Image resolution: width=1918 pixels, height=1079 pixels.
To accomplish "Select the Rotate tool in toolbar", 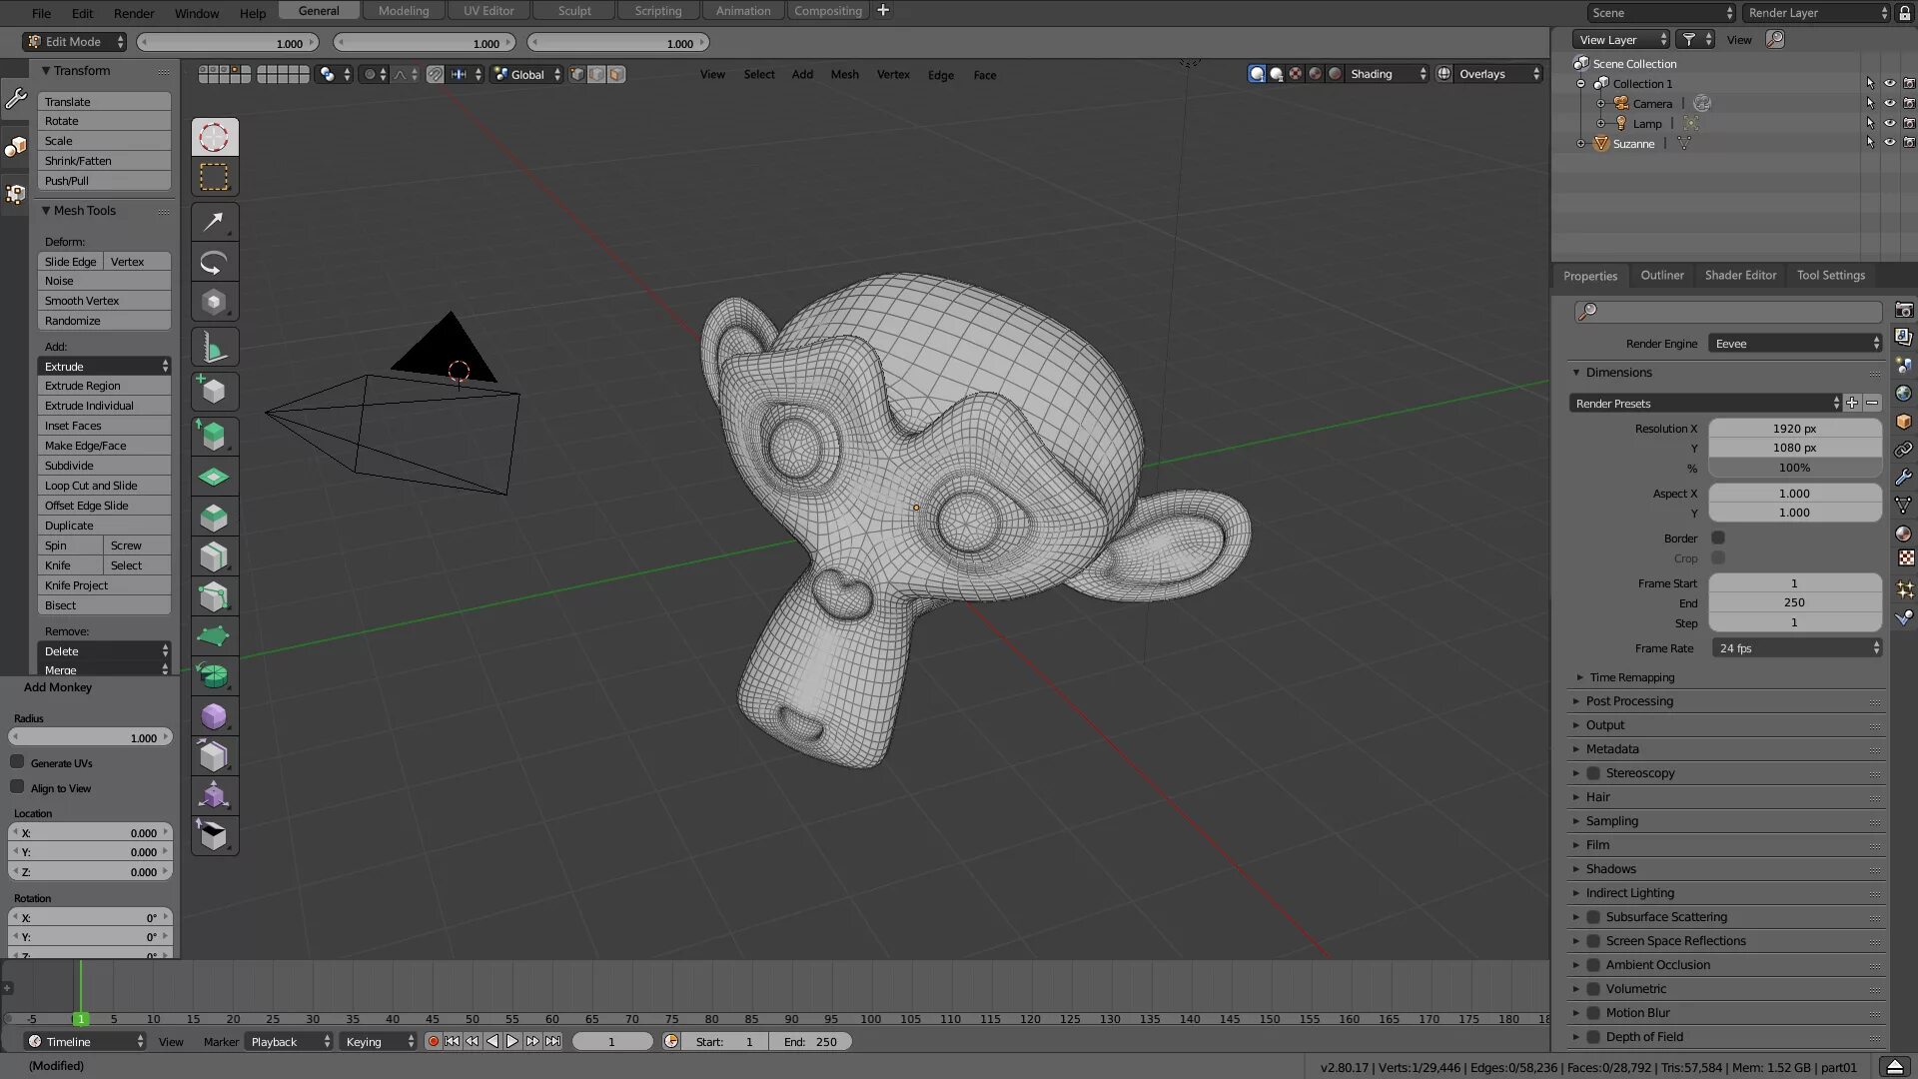I will pyautogui.click(x=214, y=263).
